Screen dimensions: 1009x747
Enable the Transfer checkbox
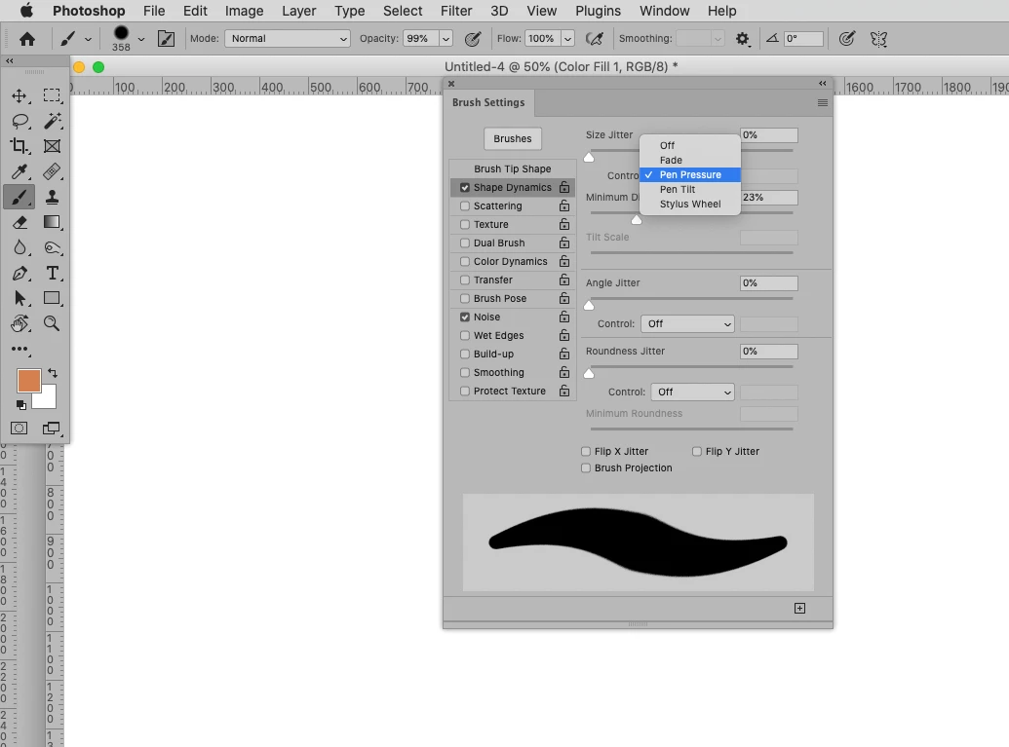tap(465, 280)
